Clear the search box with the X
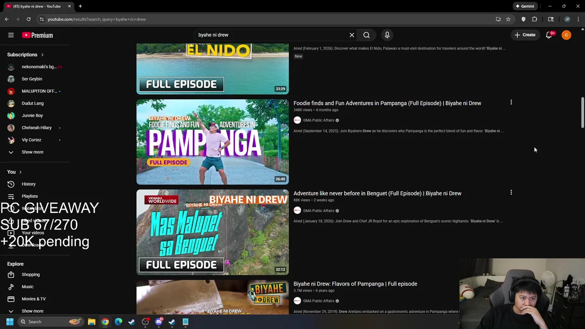The width and height of the screenshot is (585, 329). pyautogui.click(x=352, y=35)
